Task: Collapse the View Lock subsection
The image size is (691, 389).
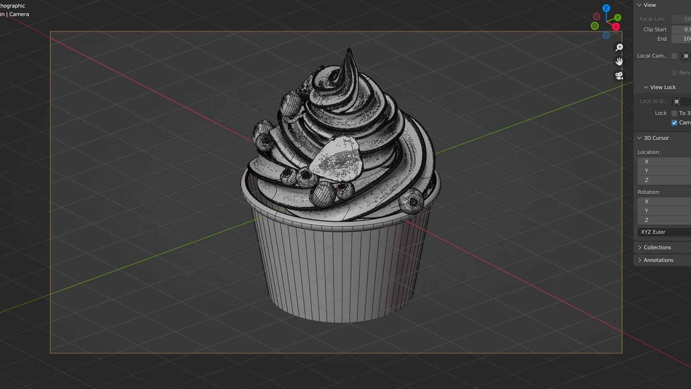Action: [x=646, y=87]
